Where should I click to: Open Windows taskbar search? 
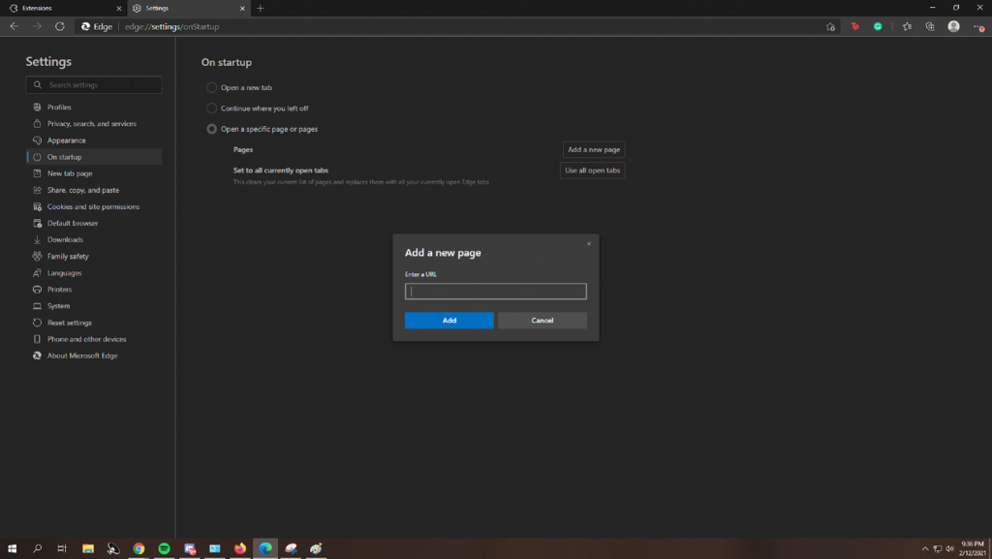(38, 548)
